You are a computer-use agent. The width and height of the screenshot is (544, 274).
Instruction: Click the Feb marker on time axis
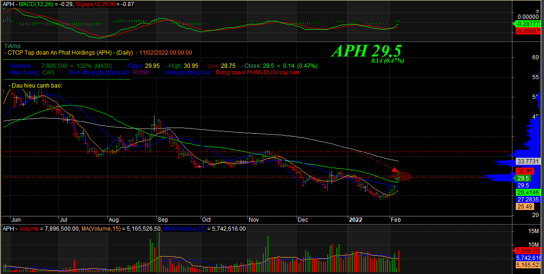pos(396,220)
